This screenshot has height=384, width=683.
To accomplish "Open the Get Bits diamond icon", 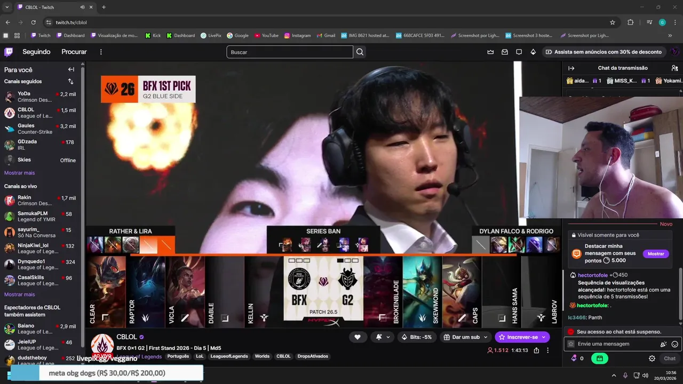I will [x=533, y=52].
